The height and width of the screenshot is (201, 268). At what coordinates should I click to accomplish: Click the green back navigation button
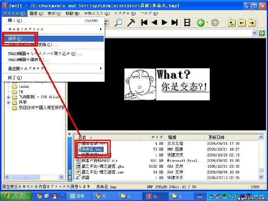tap(201, 23)
